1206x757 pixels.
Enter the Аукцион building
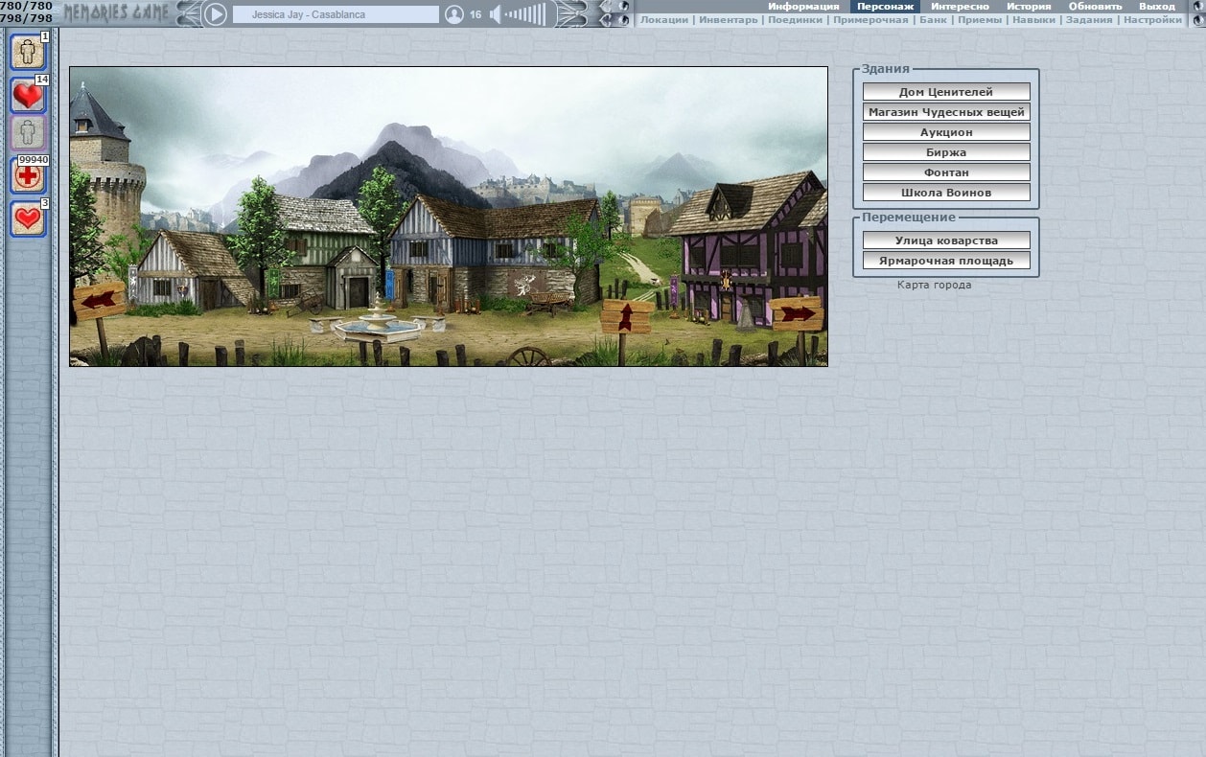pyautogui.click(x=945, y=132)
